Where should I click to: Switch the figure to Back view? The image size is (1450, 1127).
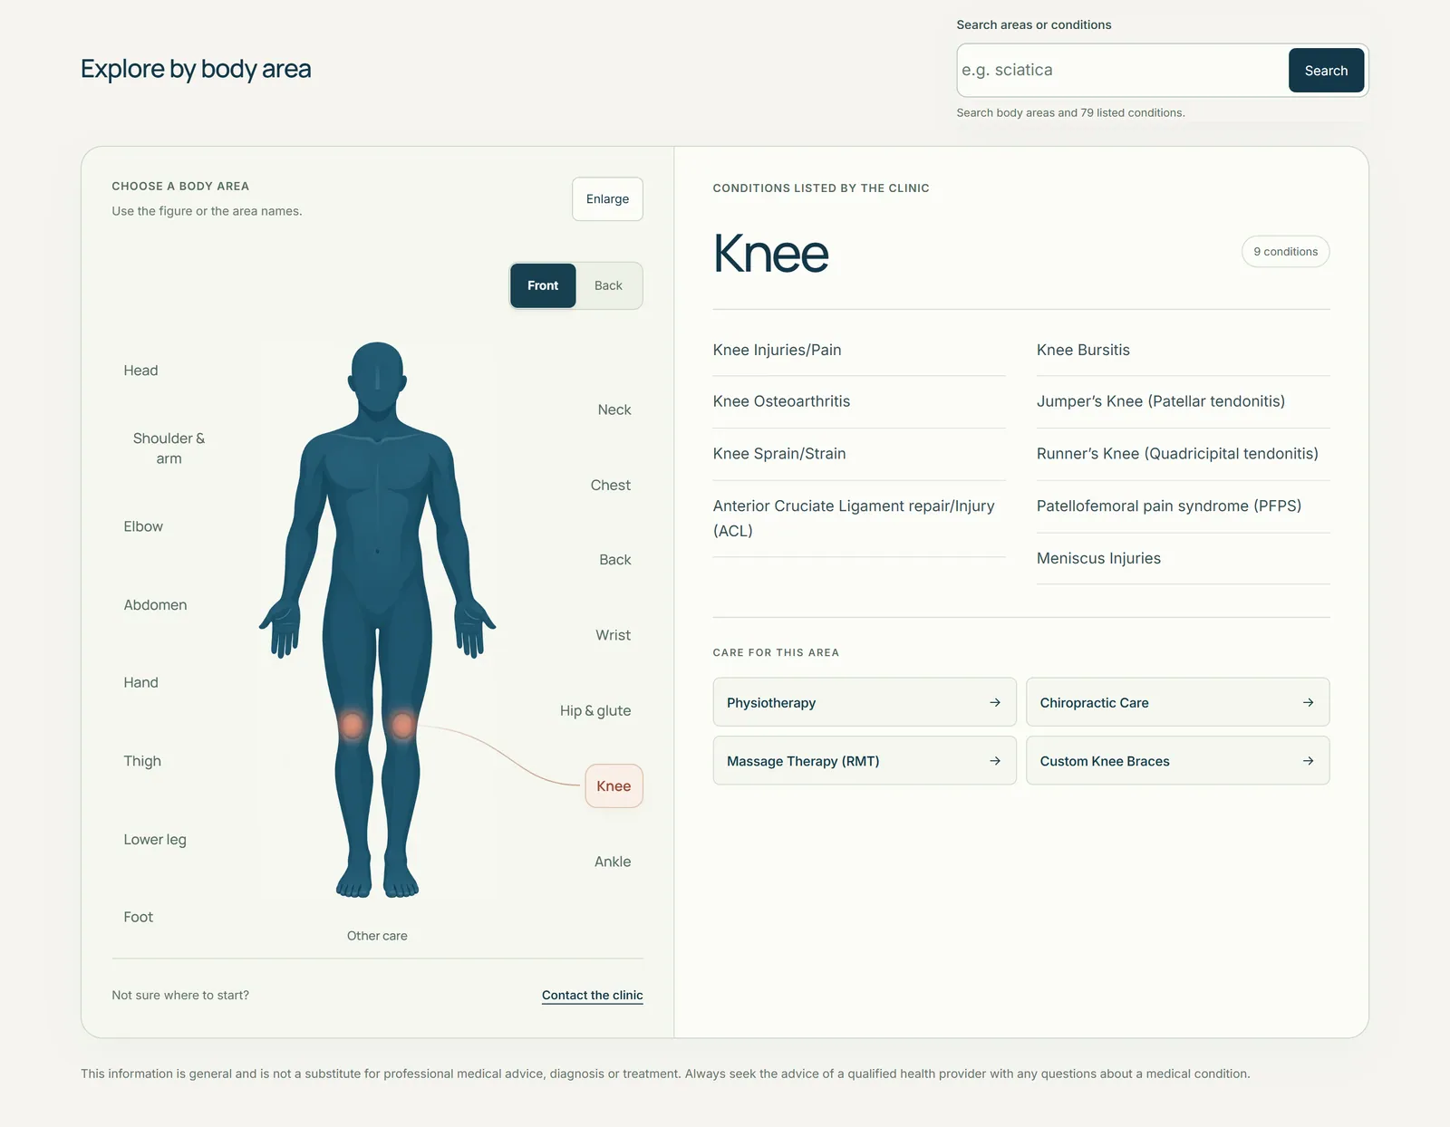click(608, 285)
